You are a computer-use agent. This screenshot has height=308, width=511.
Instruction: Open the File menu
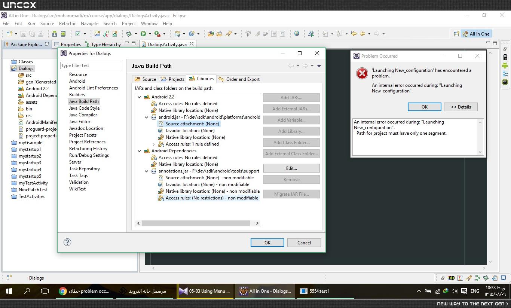[x=6, y=23]
